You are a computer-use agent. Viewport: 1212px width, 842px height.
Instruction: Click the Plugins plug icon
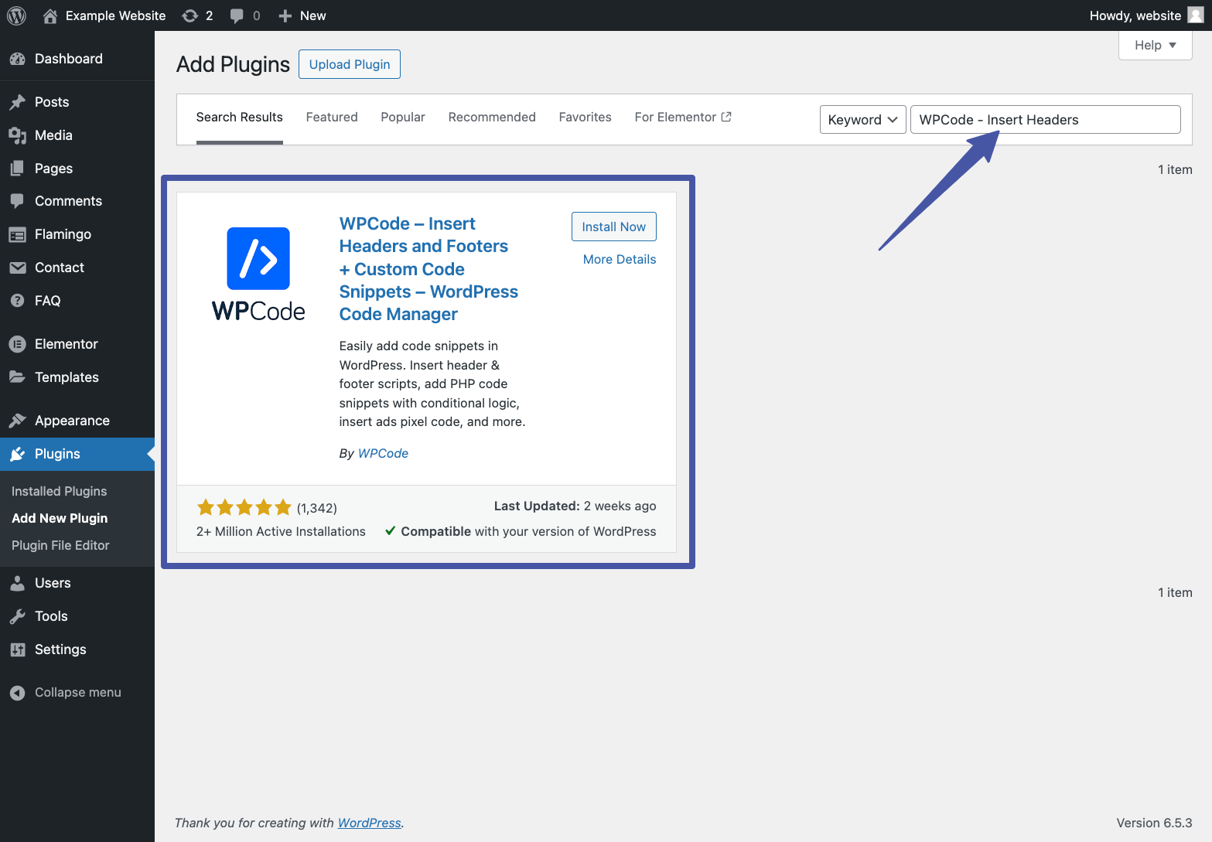(18, 454)
